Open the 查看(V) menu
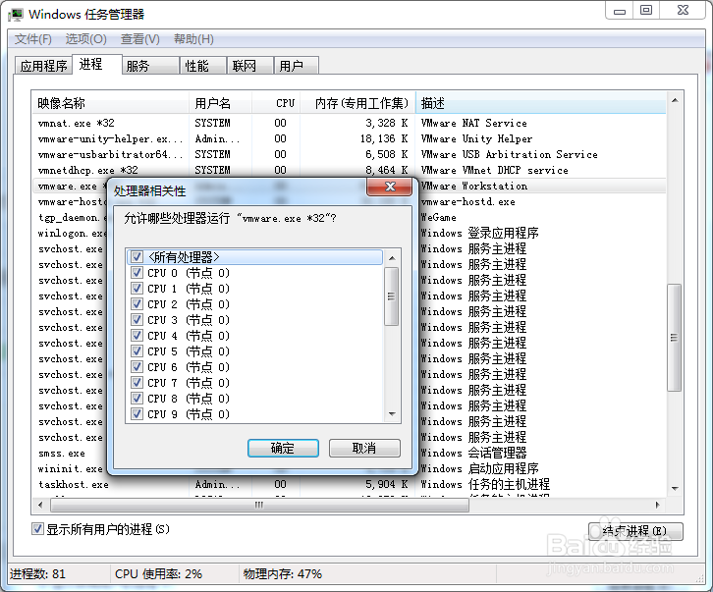 140,39
